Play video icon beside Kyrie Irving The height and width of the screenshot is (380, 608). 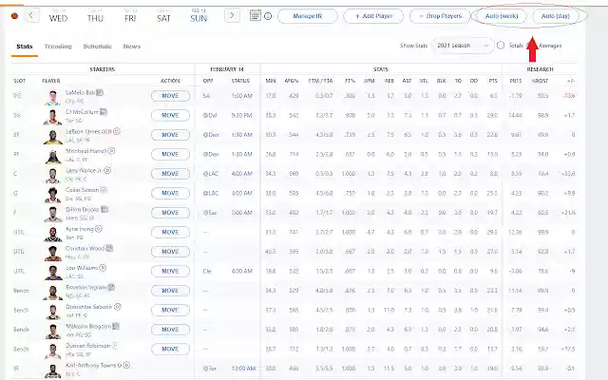coord(99,229)
